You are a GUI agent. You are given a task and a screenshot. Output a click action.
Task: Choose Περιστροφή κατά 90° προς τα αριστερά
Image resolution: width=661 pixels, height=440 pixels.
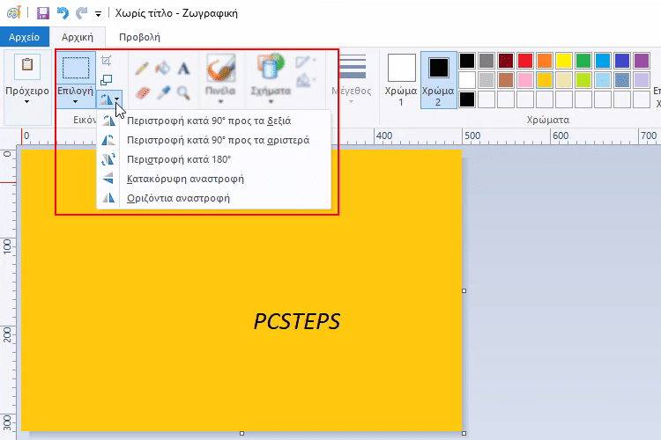pos(214,140)
